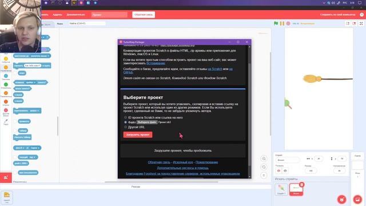Zoom in on the code workspace

tap(264, 159)
